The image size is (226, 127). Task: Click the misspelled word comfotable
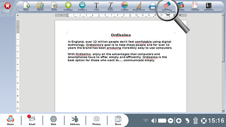[x=143, y=42]
